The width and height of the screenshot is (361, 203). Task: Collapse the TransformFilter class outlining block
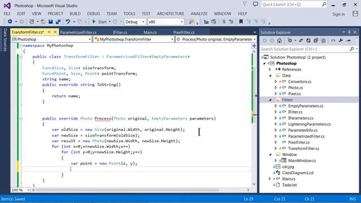pyautogui.click(x=21, y=56)
